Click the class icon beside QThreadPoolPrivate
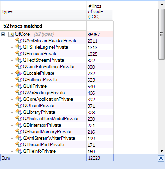This screenshot has width=165, height=169. [x=19, y=145]
